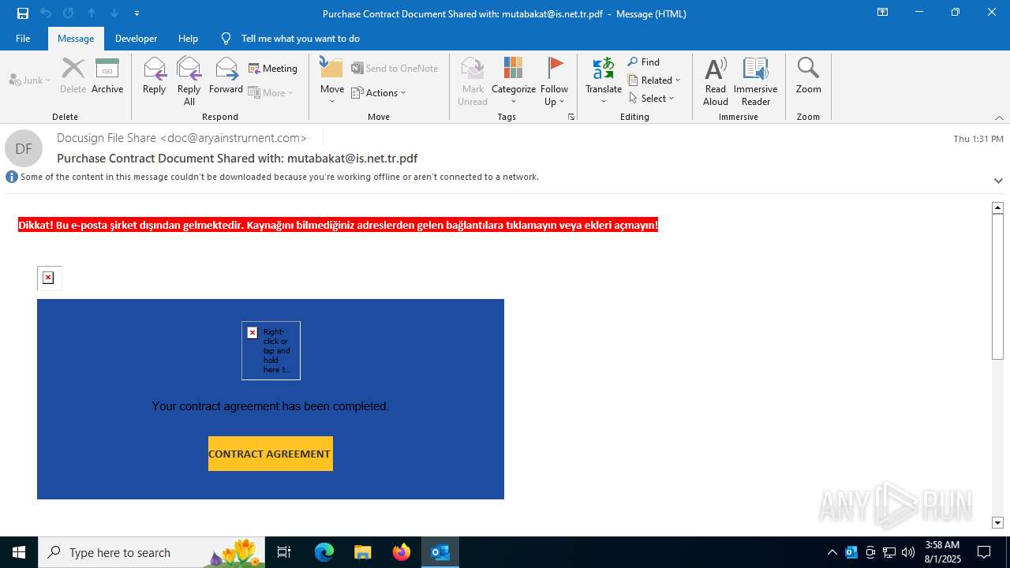Go to the next item with the down arrow
The image size is (1010, 568).
(x=114, y=13)
